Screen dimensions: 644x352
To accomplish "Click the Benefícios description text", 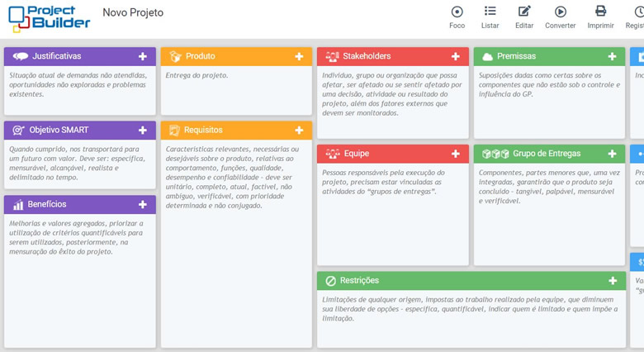I will [x=76, y=237].
